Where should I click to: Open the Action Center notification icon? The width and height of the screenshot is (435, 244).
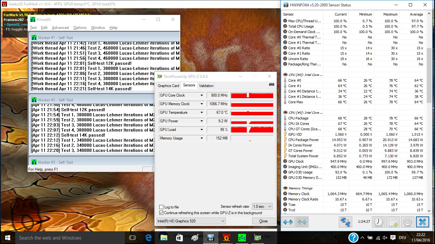pos(393,238)
